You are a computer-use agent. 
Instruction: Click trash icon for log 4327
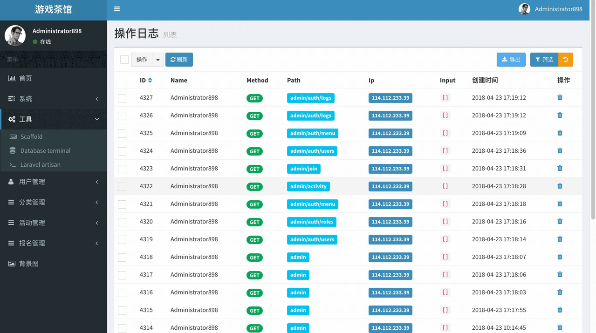(x=560, y=98)
